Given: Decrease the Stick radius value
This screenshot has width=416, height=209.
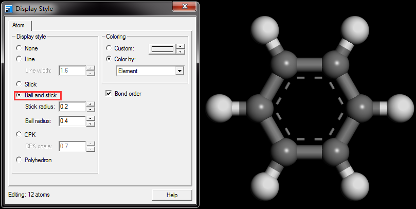Looking at the screenshot, I should coord(91,109).
